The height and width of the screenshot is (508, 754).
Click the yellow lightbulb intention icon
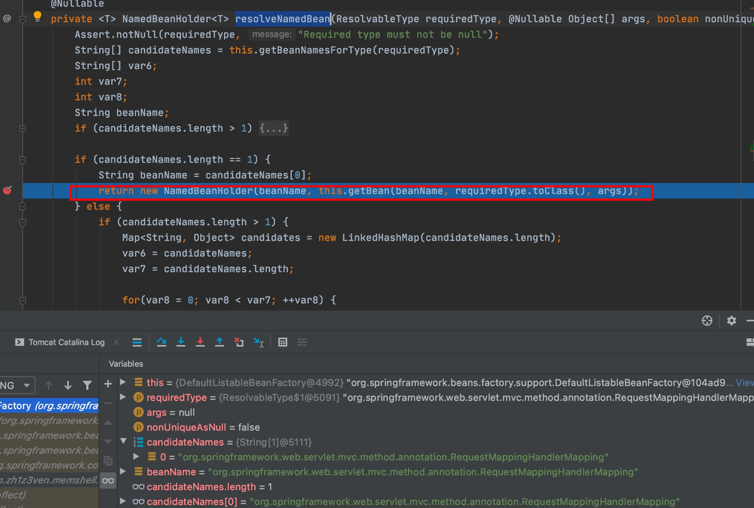[38, 17]
